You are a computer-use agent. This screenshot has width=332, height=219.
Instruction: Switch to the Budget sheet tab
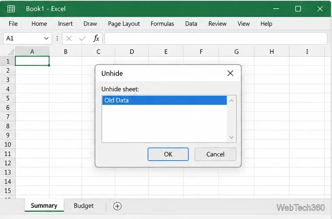tap(83, 206)
